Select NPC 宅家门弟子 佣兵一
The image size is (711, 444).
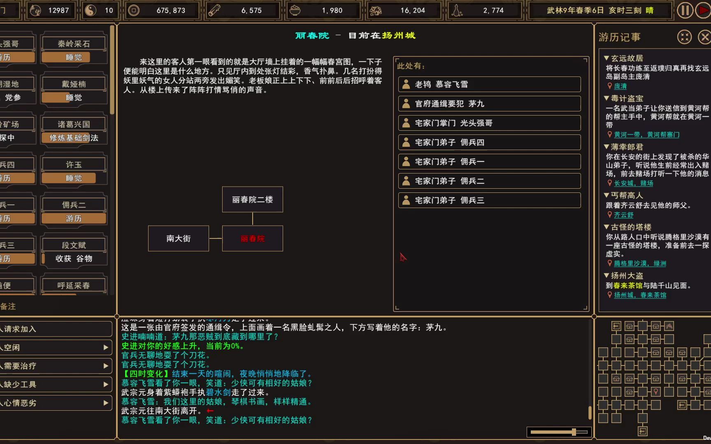point(489,162)
